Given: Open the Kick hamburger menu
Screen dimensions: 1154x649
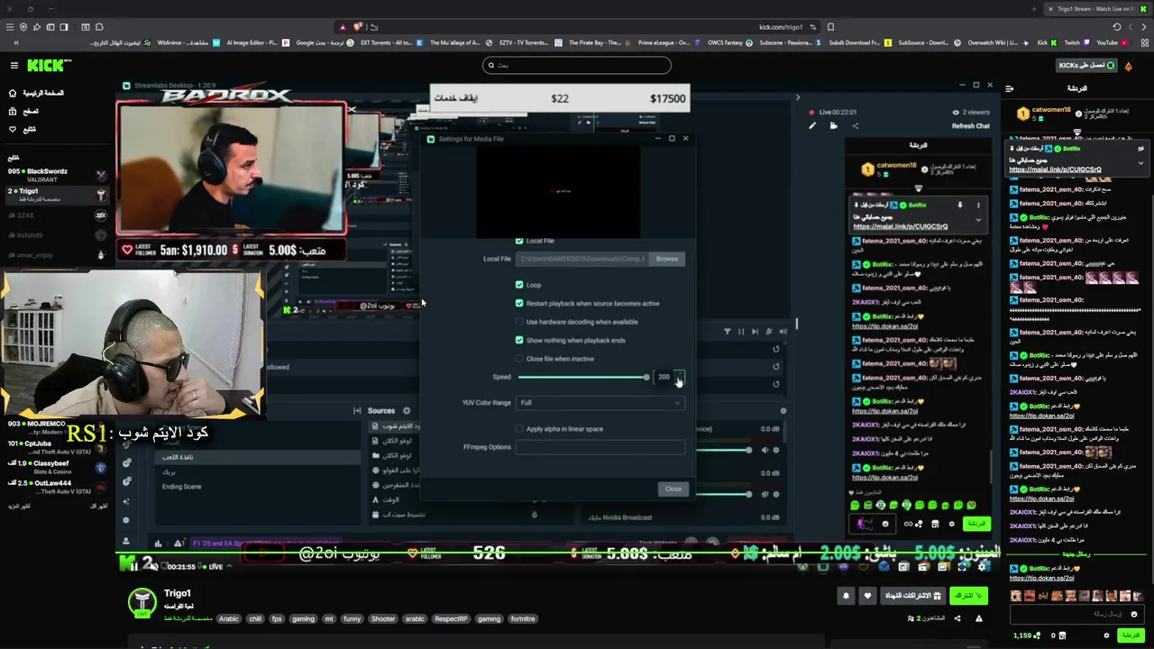Looking at the screenshot, I should 14,65.
